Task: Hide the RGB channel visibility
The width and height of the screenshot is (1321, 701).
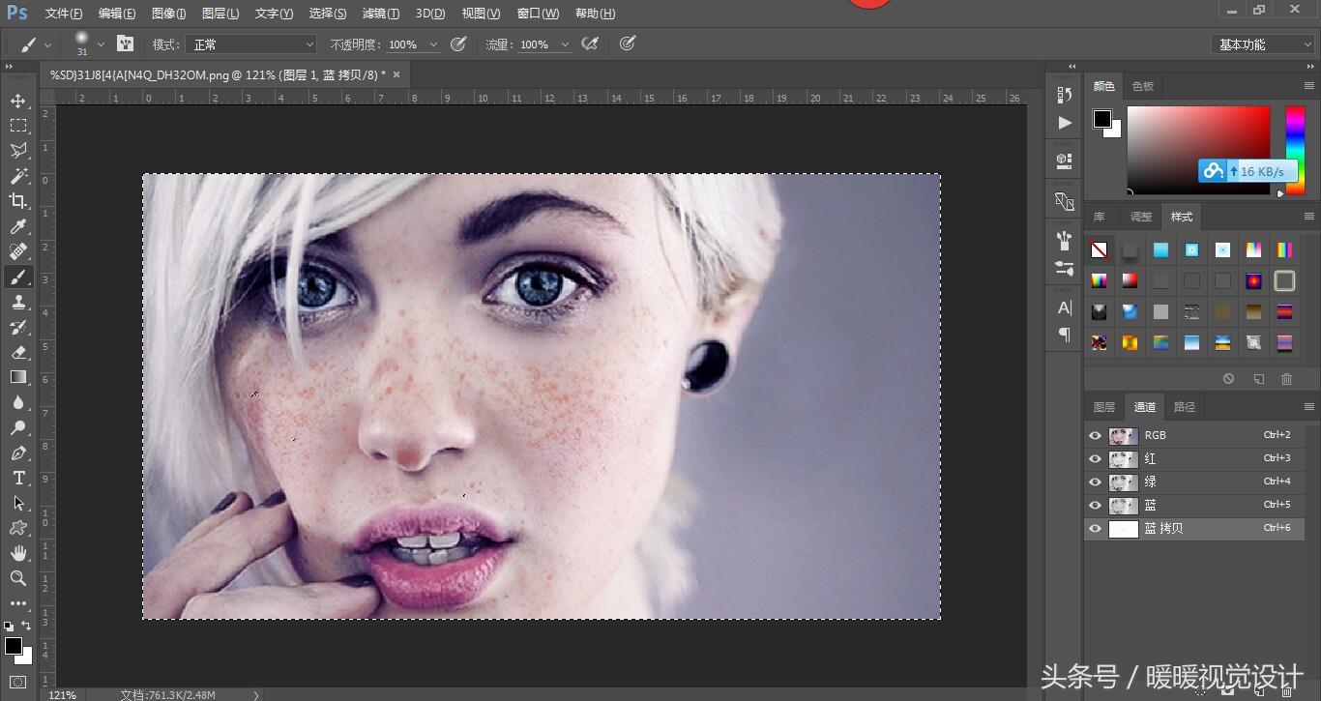Action: (1095, 435)
